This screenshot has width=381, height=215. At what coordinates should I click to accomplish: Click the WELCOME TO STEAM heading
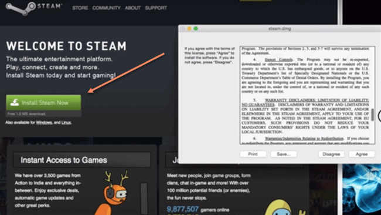click(x=66, y=46)
